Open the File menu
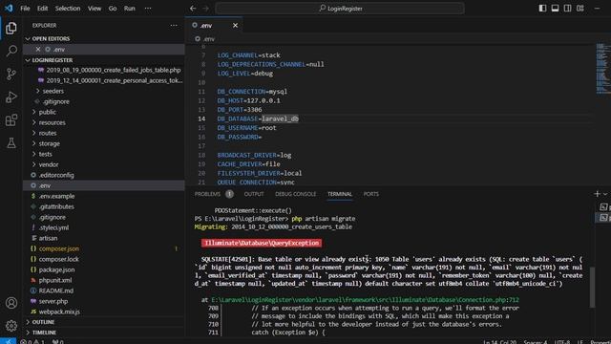Screen dimensions: 611x344 [25, 9]
